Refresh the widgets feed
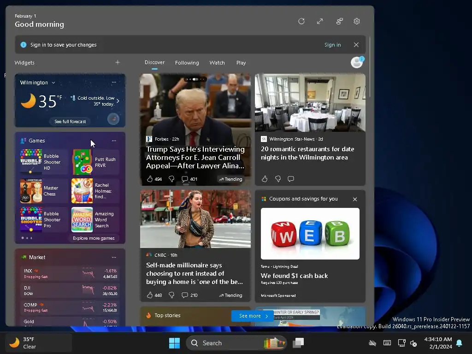This screenshot has height=354, width=472. (x=301, y=21)
